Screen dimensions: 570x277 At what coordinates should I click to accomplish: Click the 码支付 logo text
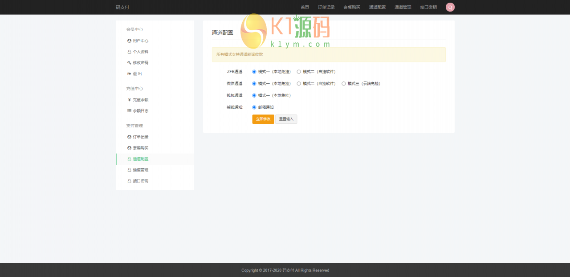[x=123, y=7]
